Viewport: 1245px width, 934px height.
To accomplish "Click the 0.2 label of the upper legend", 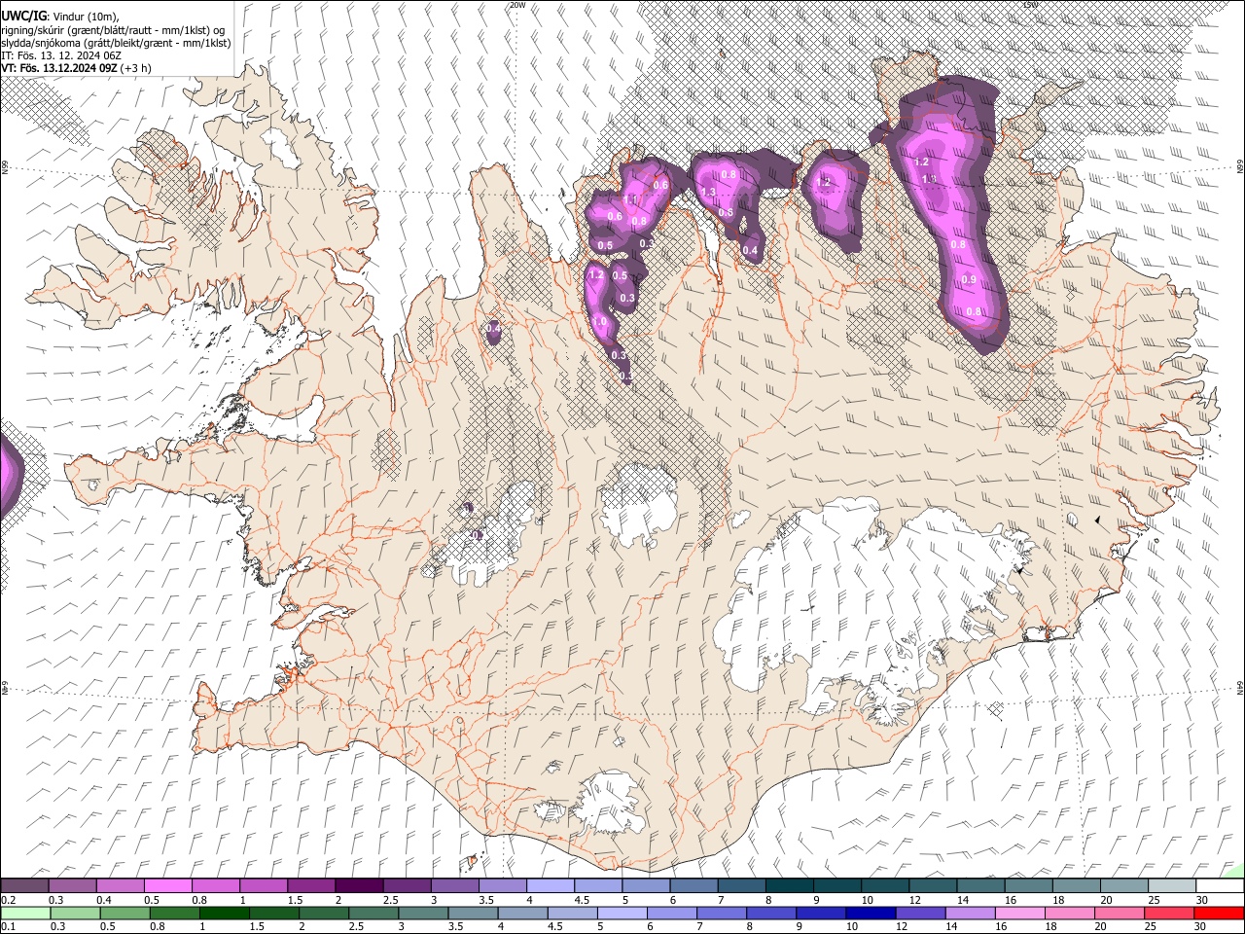I will tap(7, 900).
